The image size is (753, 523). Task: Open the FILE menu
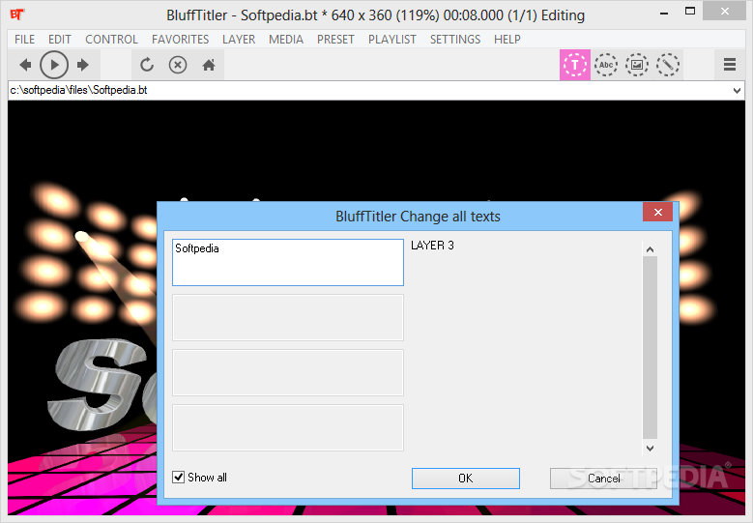point(24,40)
